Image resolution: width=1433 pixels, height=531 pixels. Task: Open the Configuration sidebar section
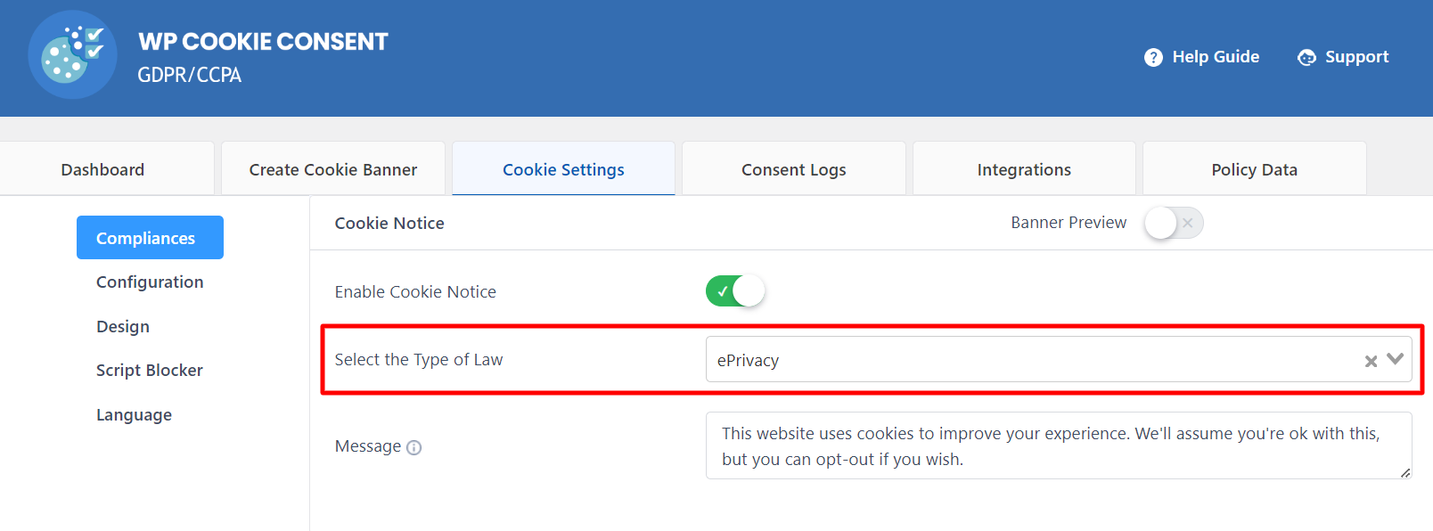click(150, 282)
